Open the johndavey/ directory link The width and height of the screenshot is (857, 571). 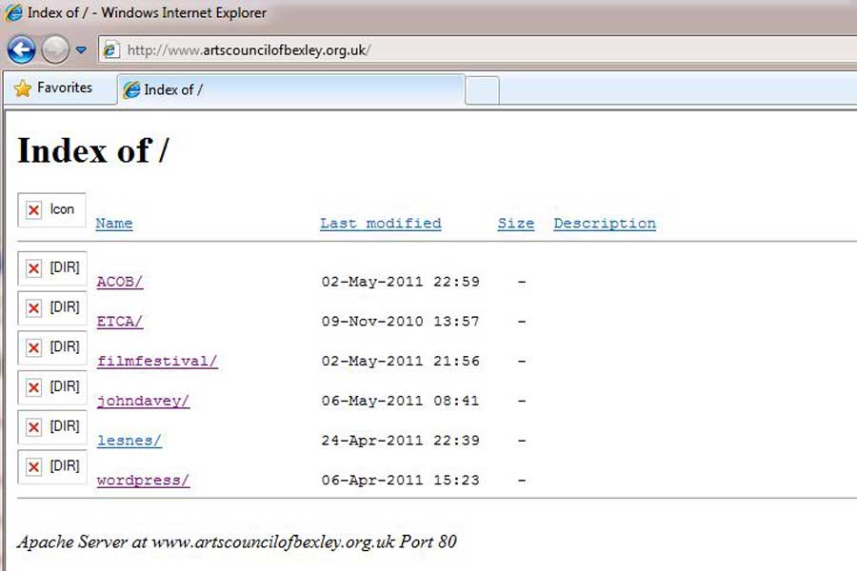click(143, 402)
